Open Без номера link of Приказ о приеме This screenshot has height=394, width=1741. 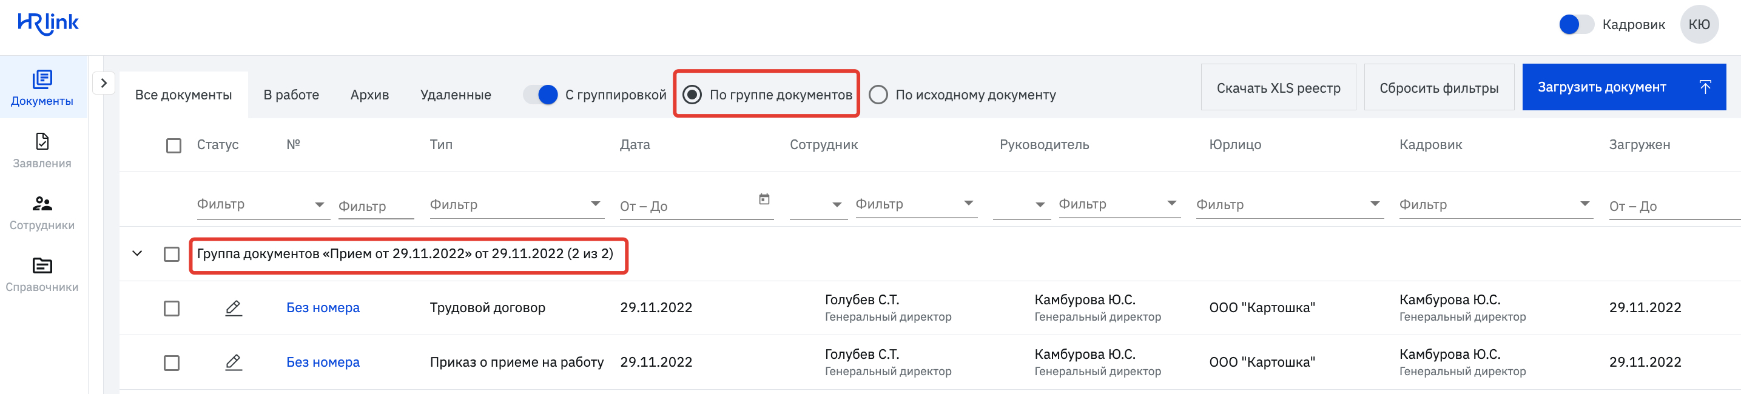323,362
